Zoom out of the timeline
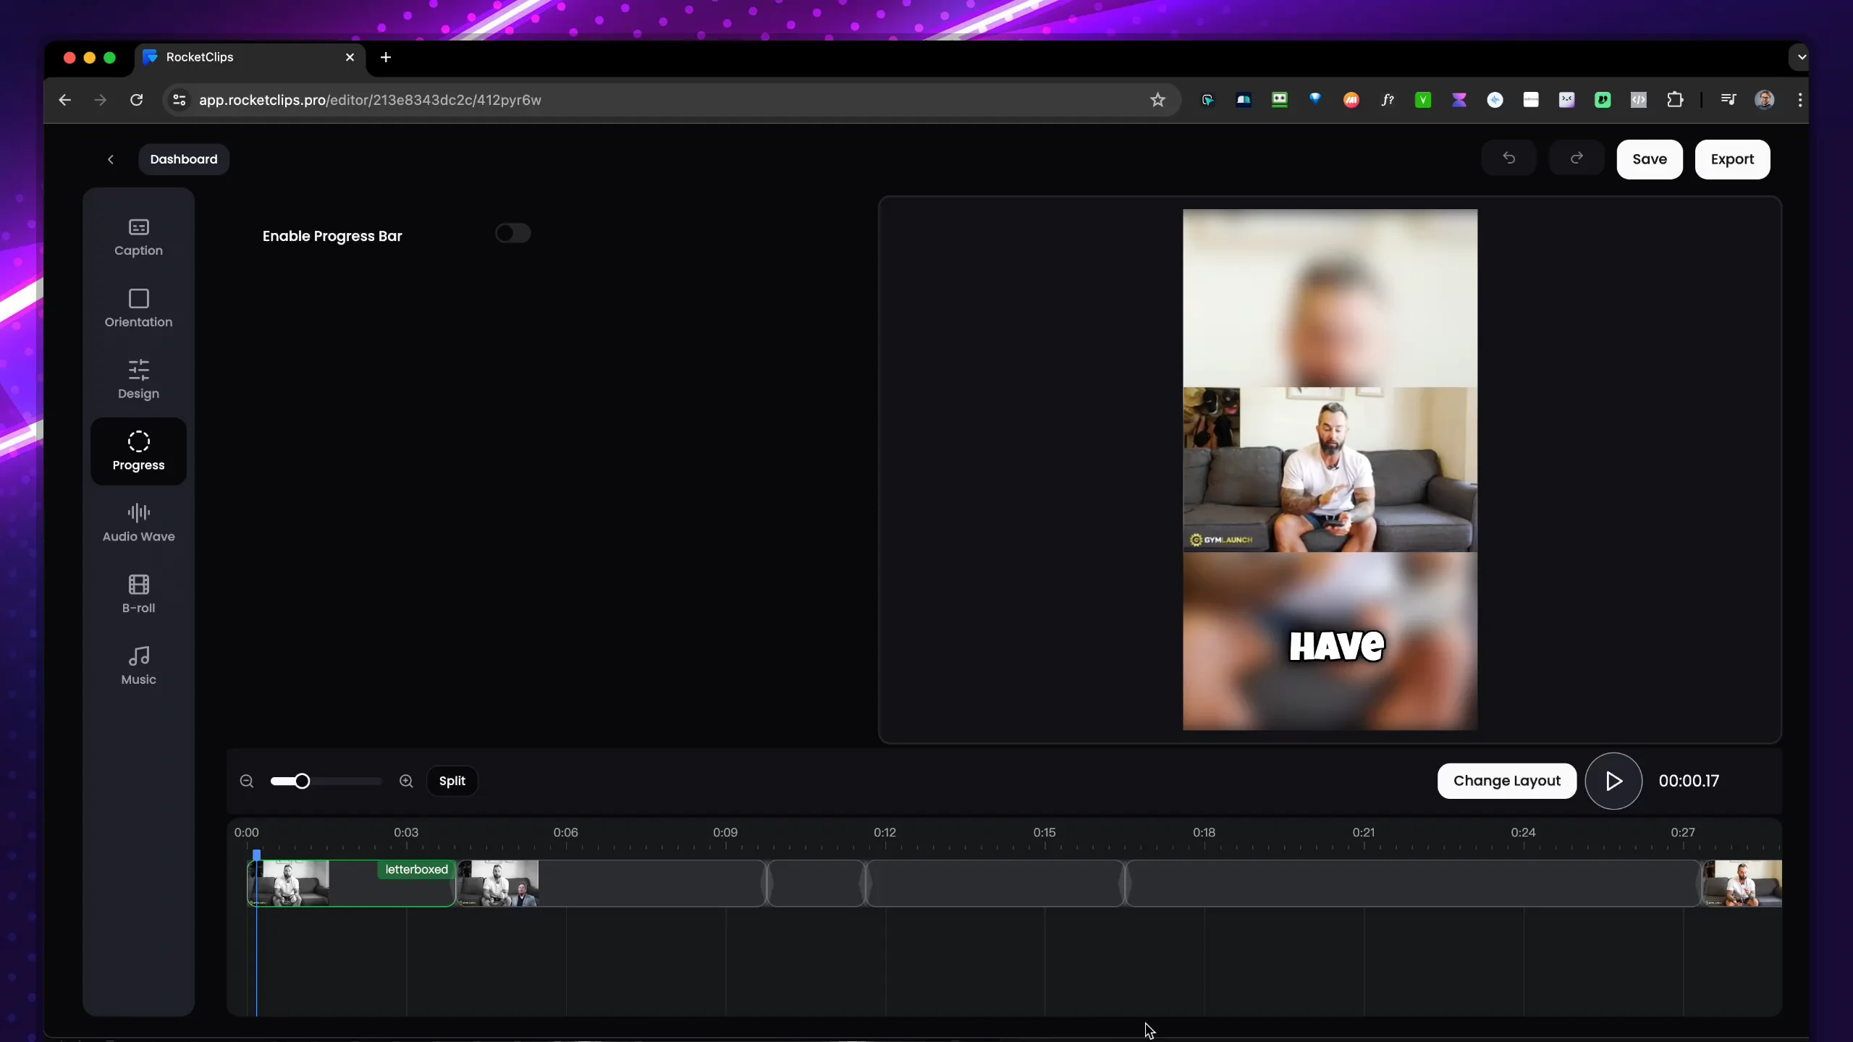The width and height of the screenshot is (1853, 1042). (x=246, y=781)
